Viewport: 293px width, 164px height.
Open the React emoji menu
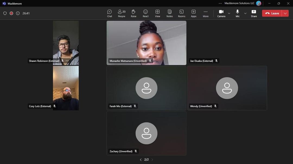coord(145,13)
